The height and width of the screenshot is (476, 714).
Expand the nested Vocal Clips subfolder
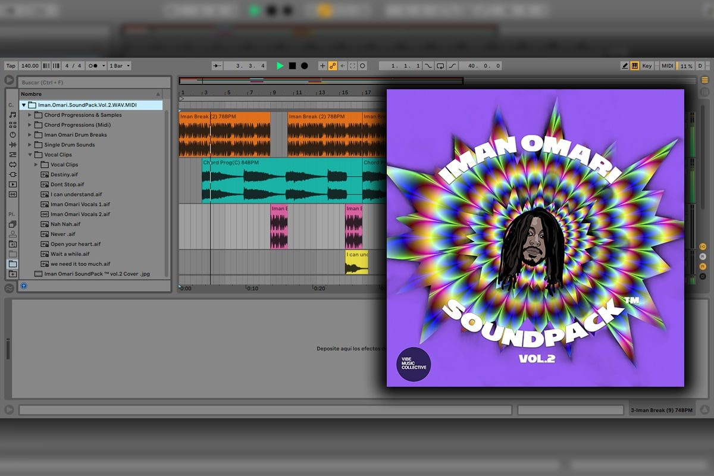tap(36, 165)
